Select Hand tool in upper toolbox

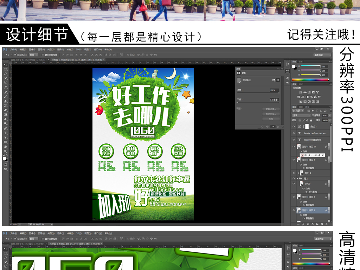5,147
